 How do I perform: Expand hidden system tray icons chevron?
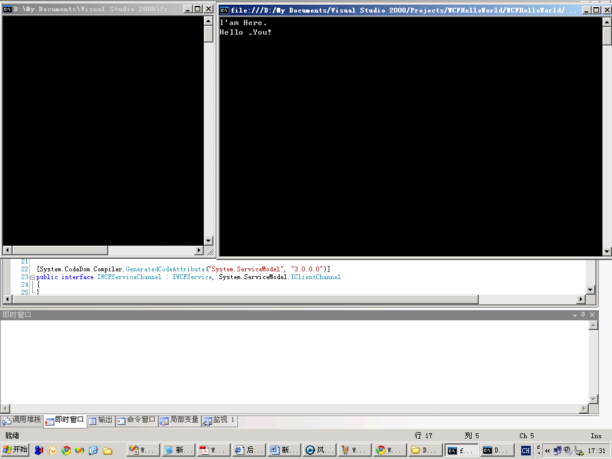547,451
